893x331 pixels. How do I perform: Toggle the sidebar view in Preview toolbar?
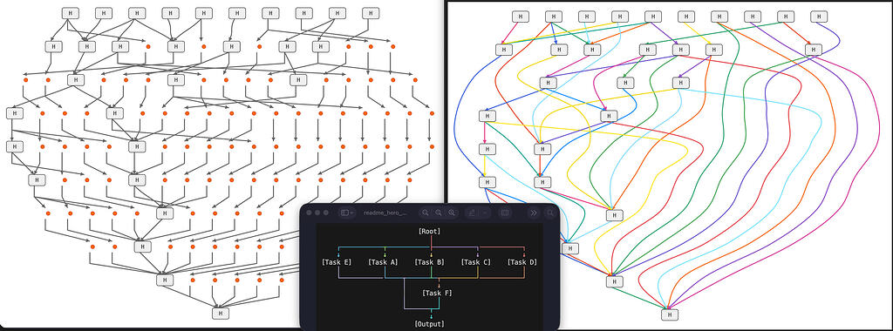(x=344, y=213)
